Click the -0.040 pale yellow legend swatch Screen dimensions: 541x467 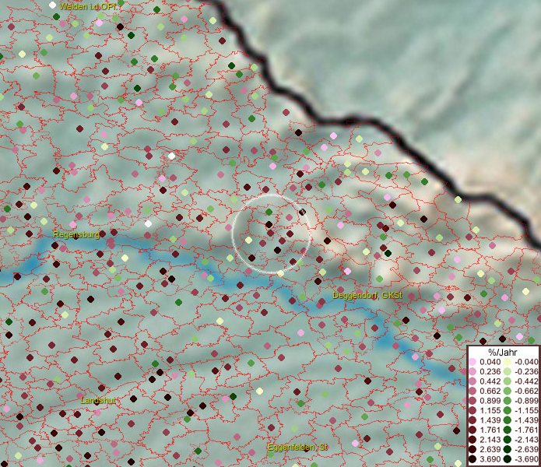(507, 362)
